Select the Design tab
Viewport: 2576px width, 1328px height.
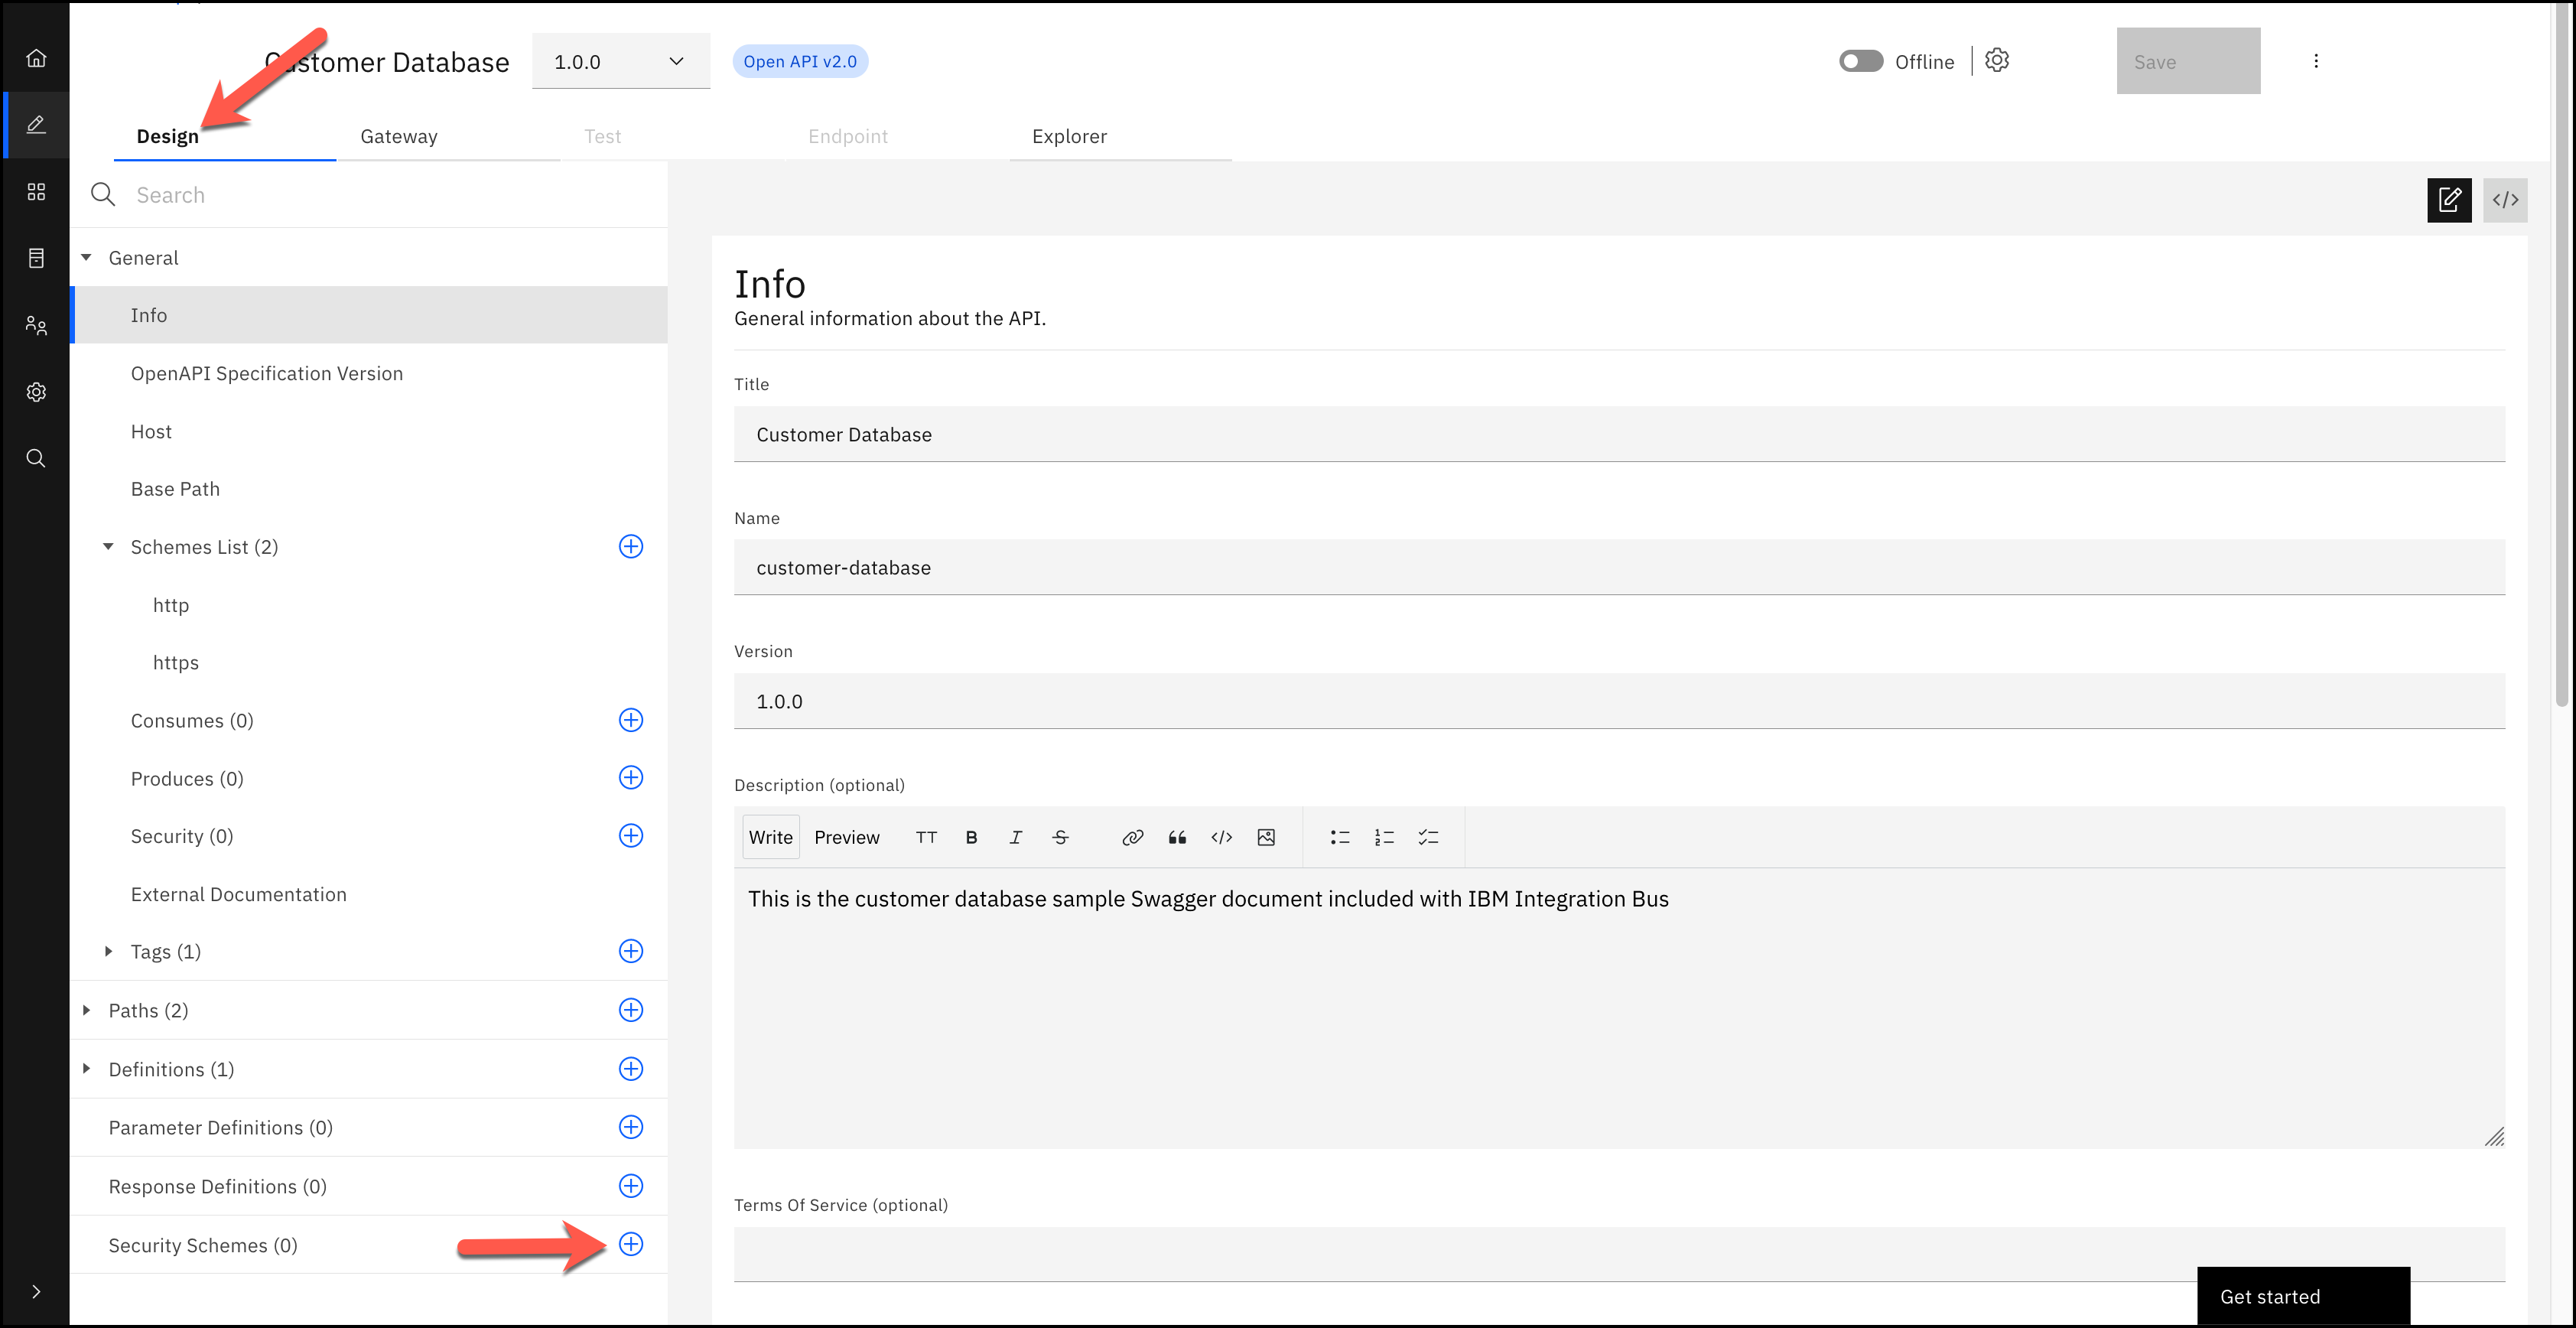click(x=166, y=135)
